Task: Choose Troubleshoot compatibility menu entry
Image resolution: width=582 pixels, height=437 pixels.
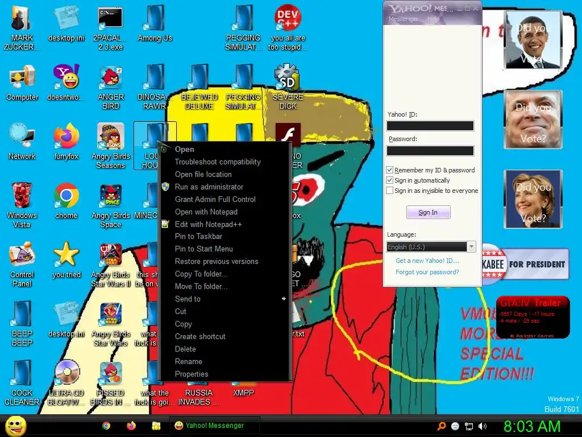Action: tap(225, 162)
